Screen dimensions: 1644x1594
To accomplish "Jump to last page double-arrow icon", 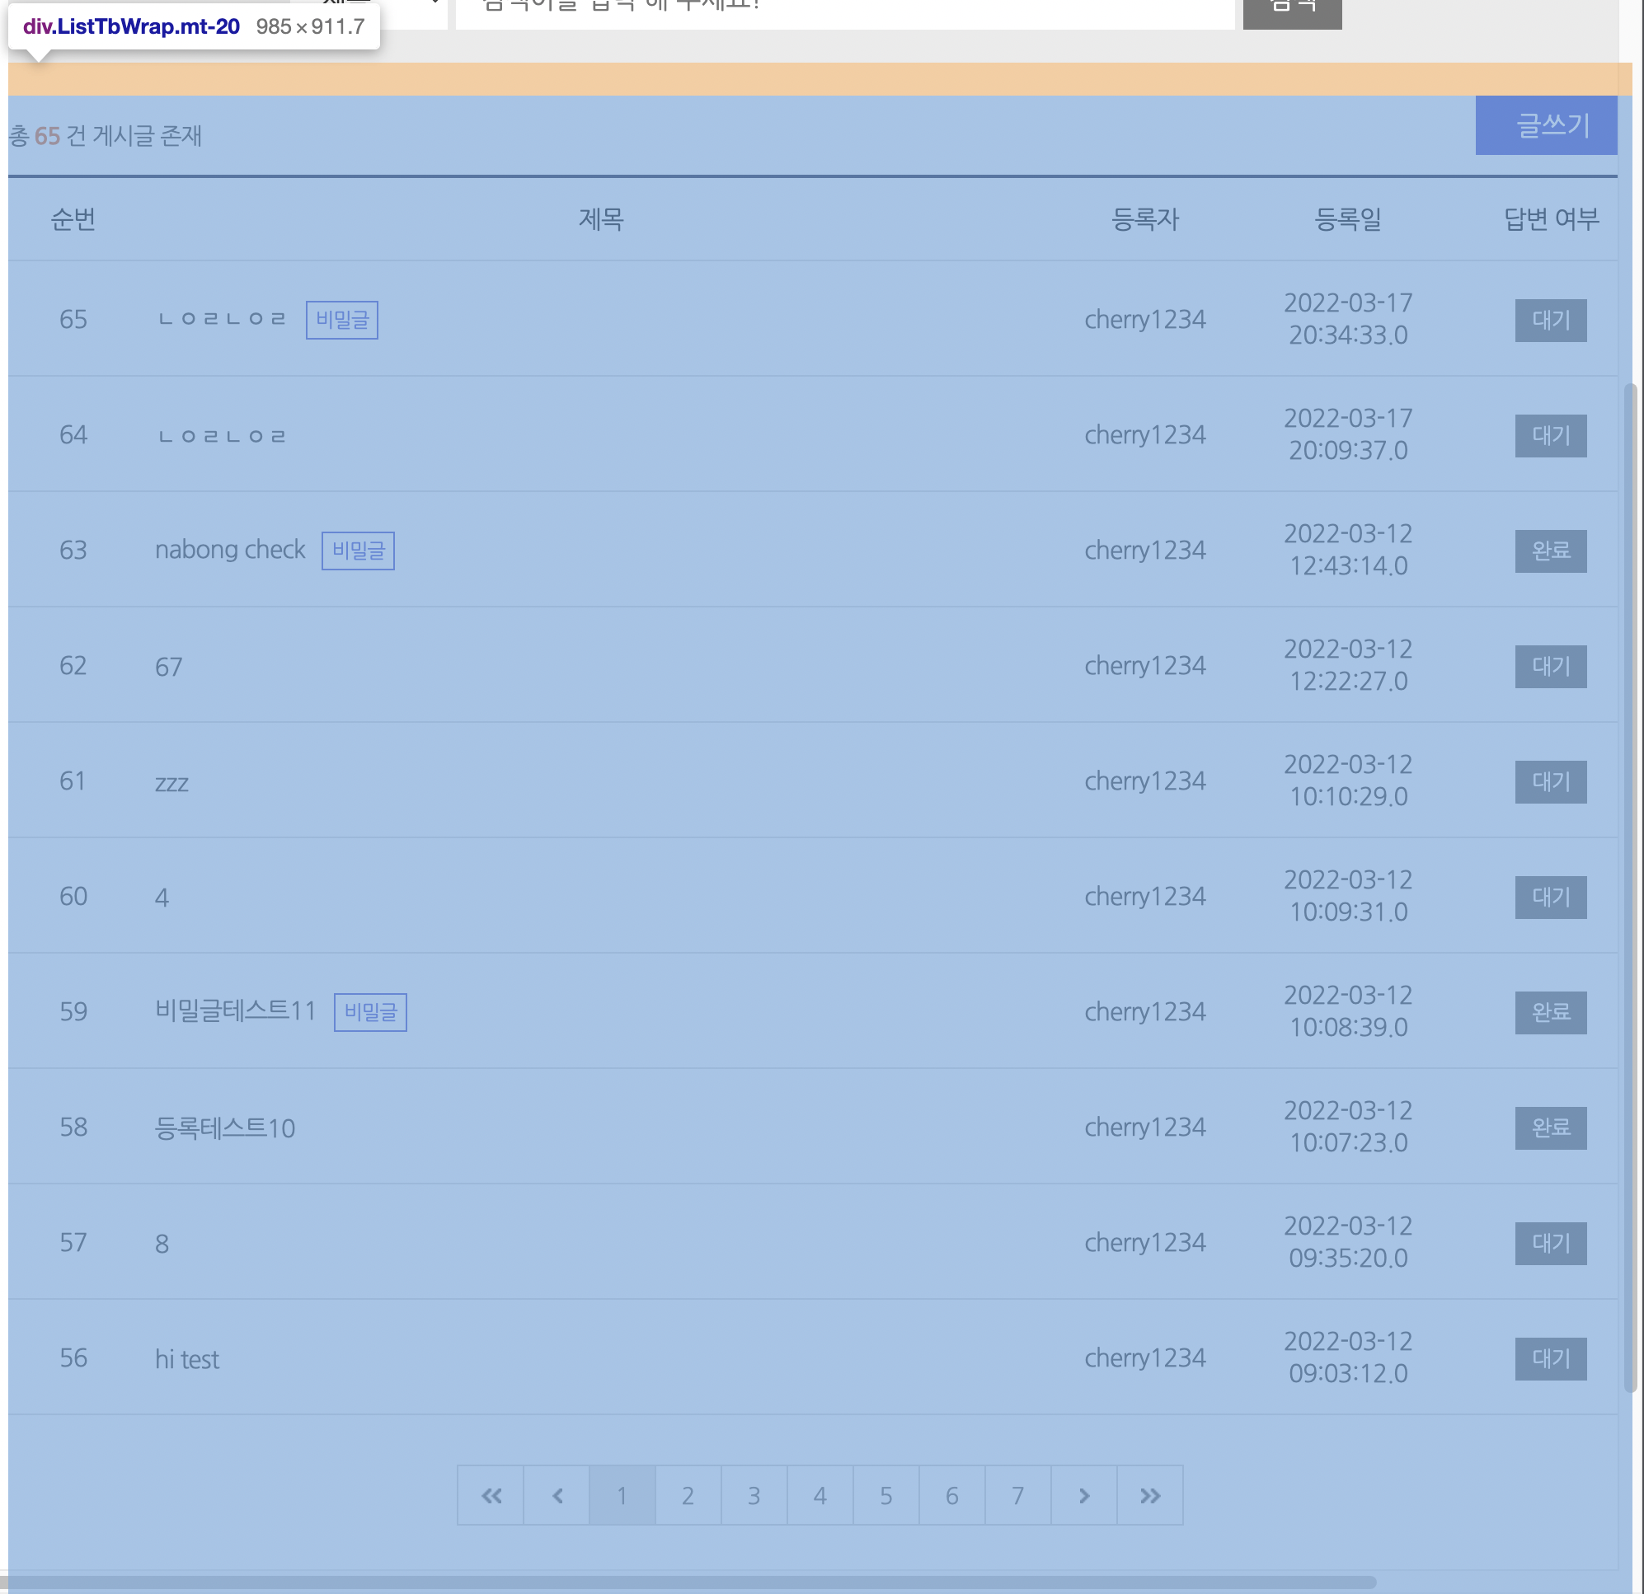I will tap(1150, 1495).
